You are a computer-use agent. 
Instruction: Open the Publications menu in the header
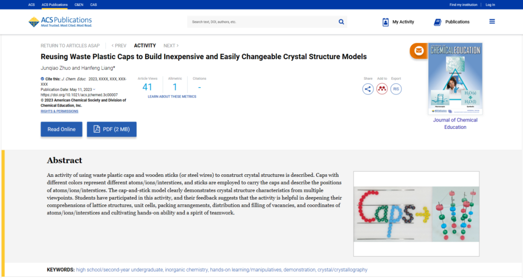[x=452, y=22]
